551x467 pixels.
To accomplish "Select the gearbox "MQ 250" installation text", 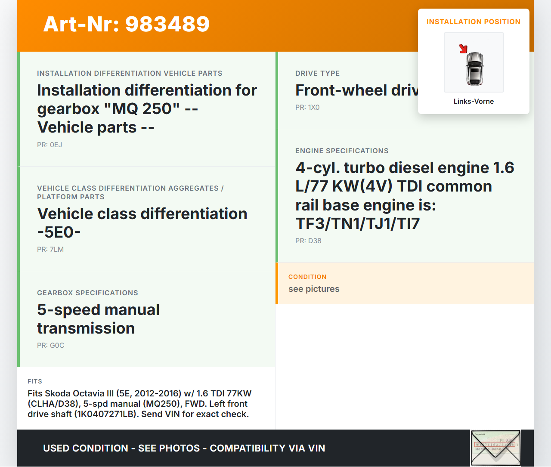I will click(146, 109).
